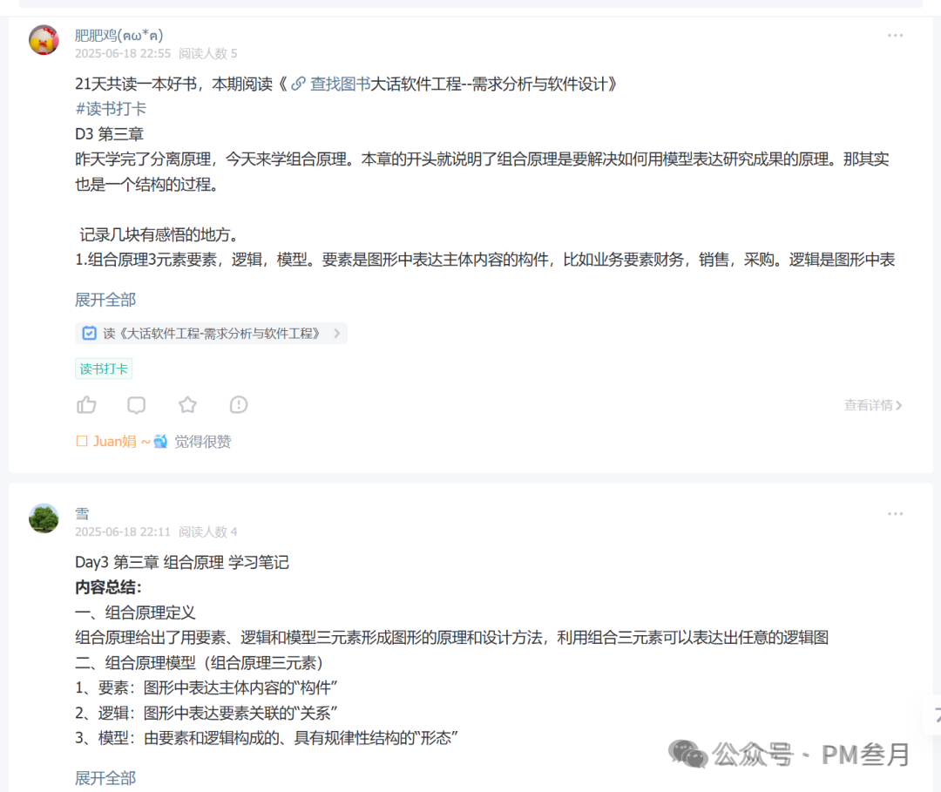Open the comment icon under 肥肥鸡's post
The width and height of the screenshot is (941, 792).
pyautogui.click(x=136, y=404)
